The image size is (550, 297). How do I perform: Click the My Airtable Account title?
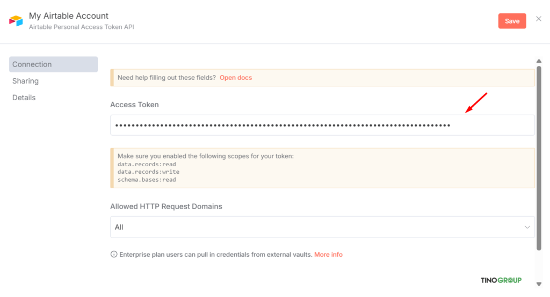[x=69, y=16]
